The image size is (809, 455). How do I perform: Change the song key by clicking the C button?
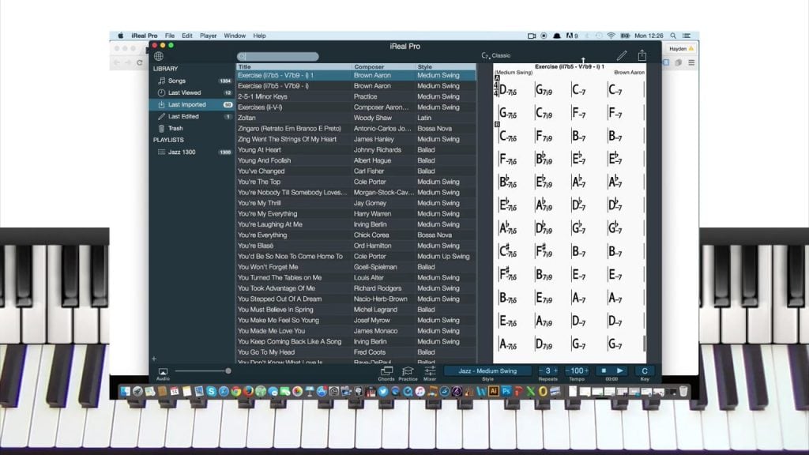click(x=644, y=370)
